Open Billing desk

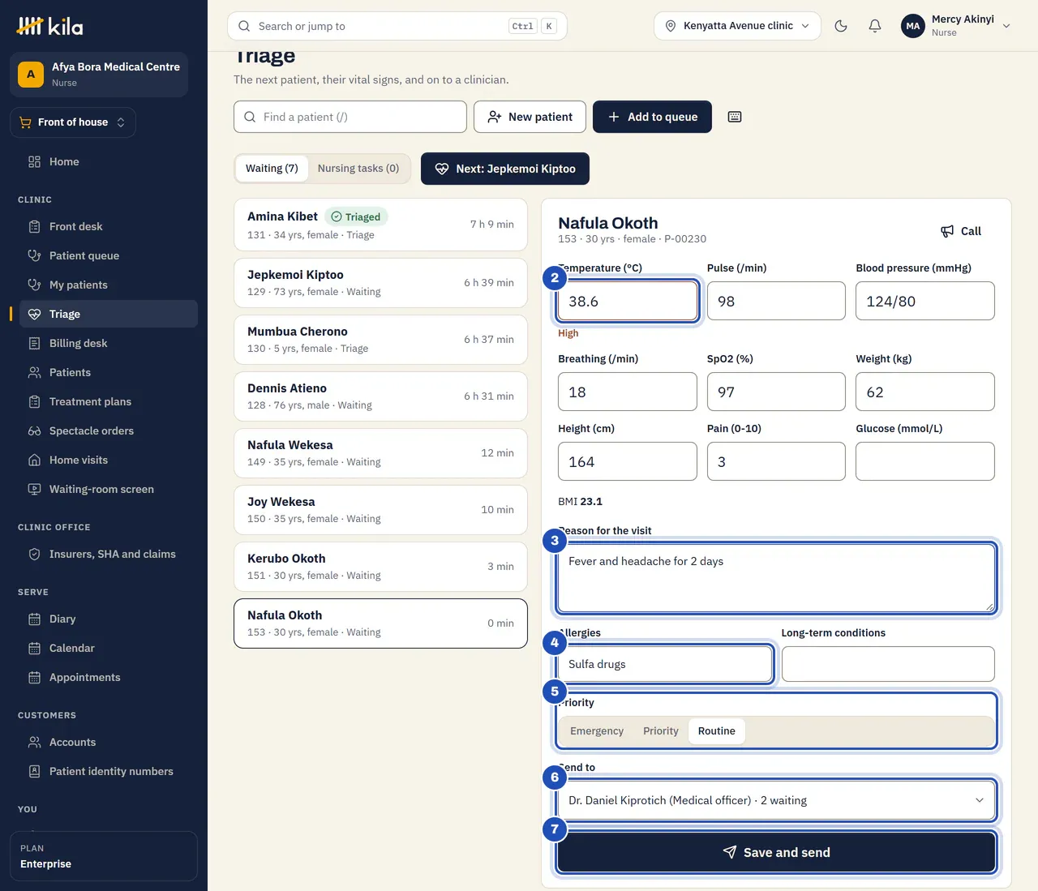coord(104,343)
